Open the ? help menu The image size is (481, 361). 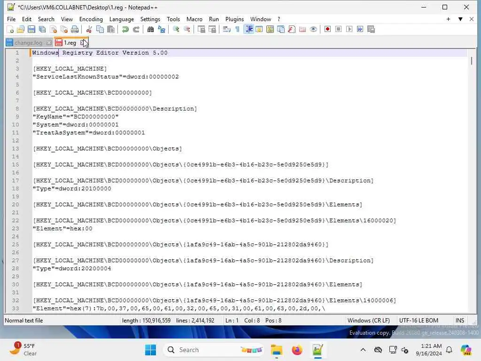[x=279, y=19]
